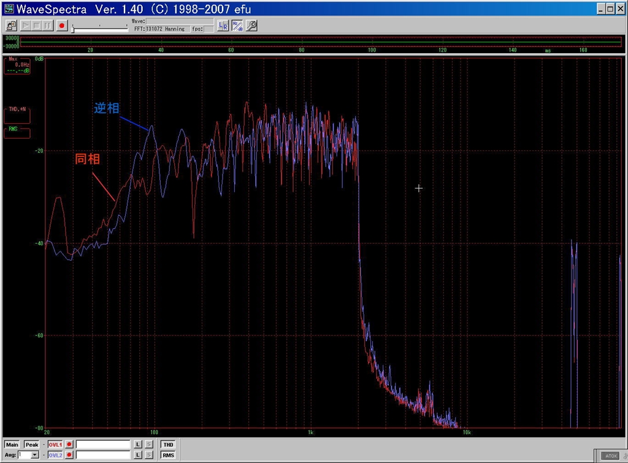Capture overlay 2 using its red dot button
Viewport: 628px width, 463px height.
(x=69, y=454)
